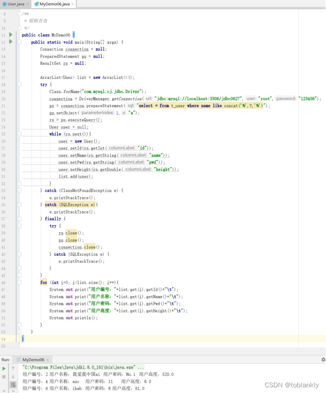Click the "height" column label string

tap(163, 170)
